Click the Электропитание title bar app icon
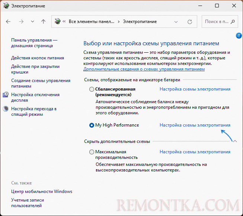This screenshot has height=216, width=243. pyautogui.click(x=6, y=6)
